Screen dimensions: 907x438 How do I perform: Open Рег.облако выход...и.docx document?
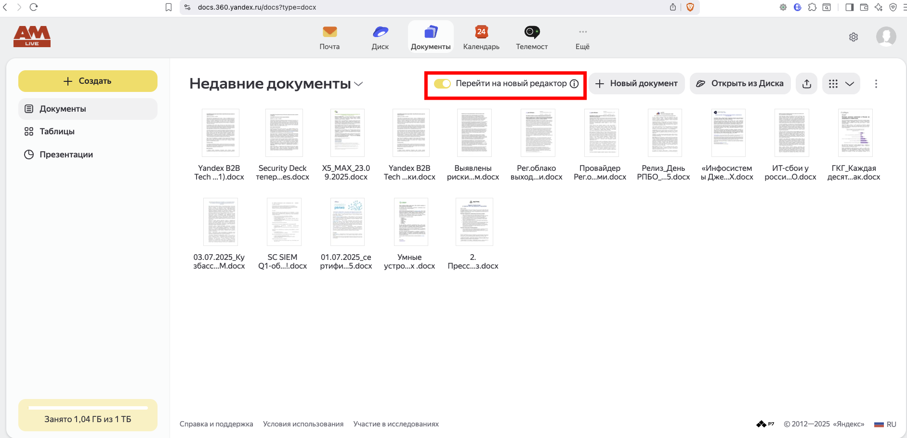click(537, 145)
